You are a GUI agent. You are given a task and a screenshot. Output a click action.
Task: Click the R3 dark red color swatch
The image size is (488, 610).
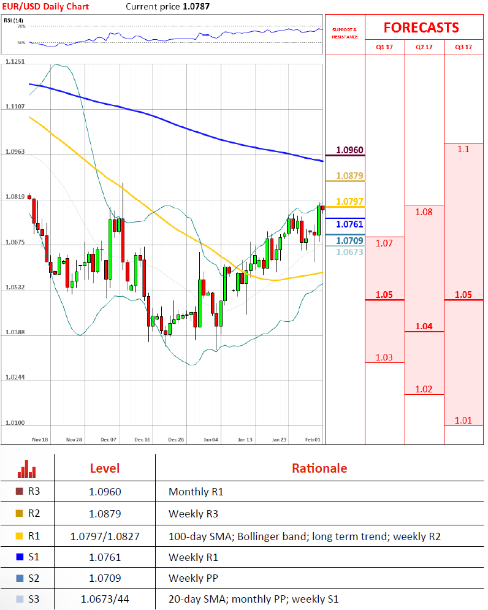click(x=19, y=491)
